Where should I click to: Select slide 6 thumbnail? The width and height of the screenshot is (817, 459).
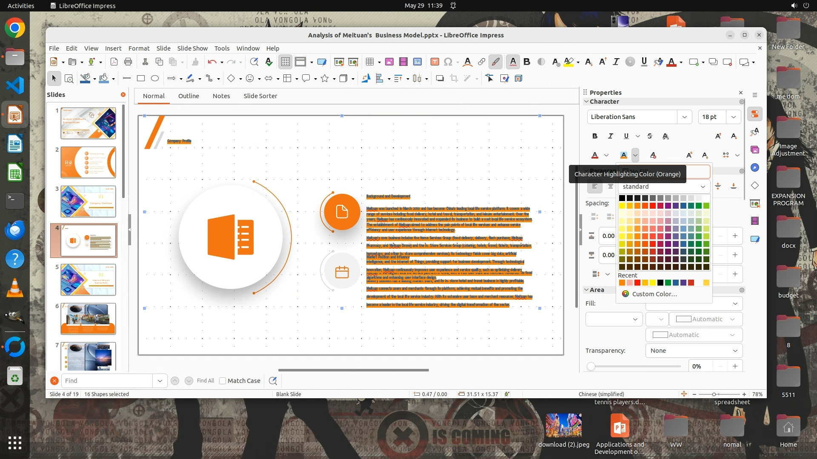pyautogui.click(x=88, y=319)
